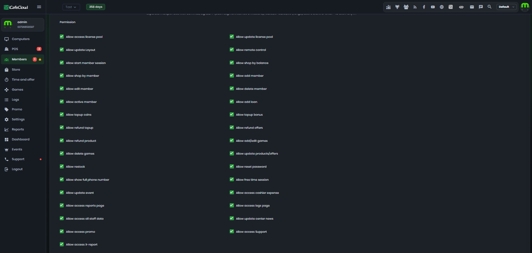Open the Test location dropdown
Screen dimensions: 532x253
coord(71,7)
